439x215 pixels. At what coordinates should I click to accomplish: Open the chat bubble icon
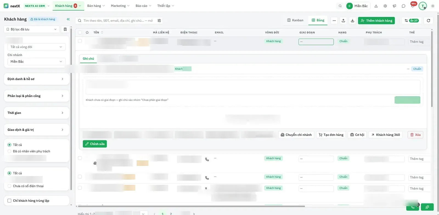(x=403, y=6)
